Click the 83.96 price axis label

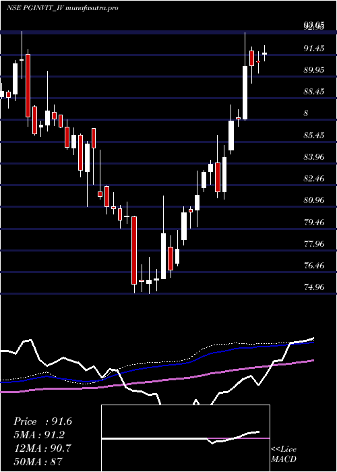(x=314, y=157)
